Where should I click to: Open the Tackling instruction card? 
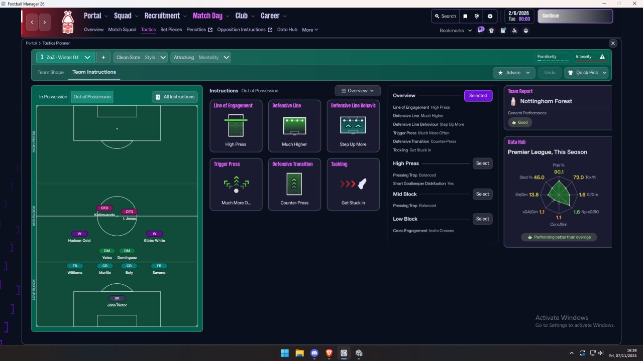click(x=353, y=185)
